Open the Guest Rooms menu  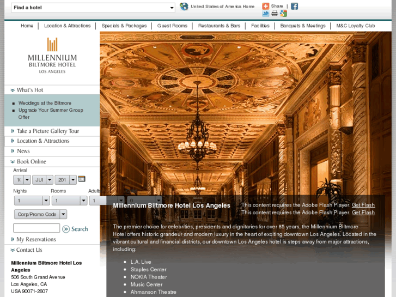click(x=172, y=26)
